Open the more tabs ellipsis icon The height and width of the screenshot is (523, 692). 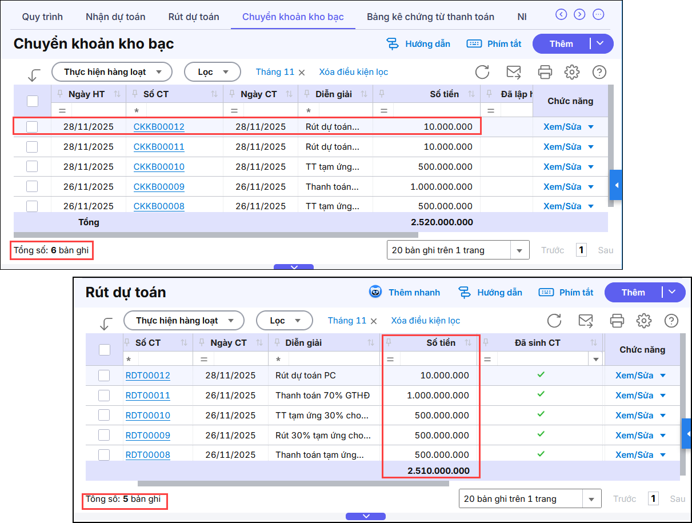click(598, 14)
